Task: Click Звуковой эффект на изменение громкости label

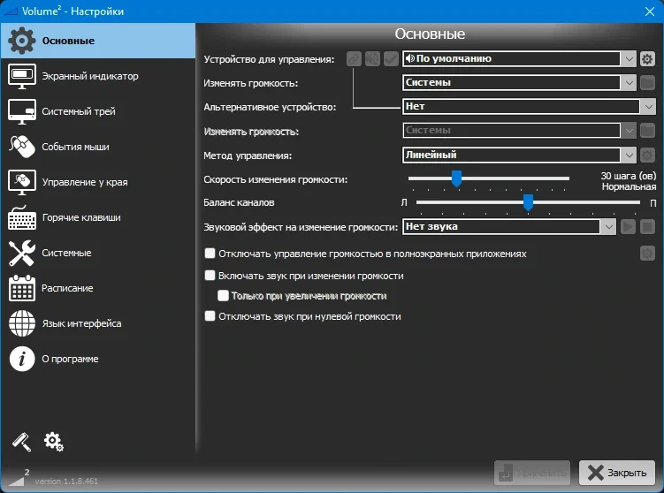Action: coord(301,227)
